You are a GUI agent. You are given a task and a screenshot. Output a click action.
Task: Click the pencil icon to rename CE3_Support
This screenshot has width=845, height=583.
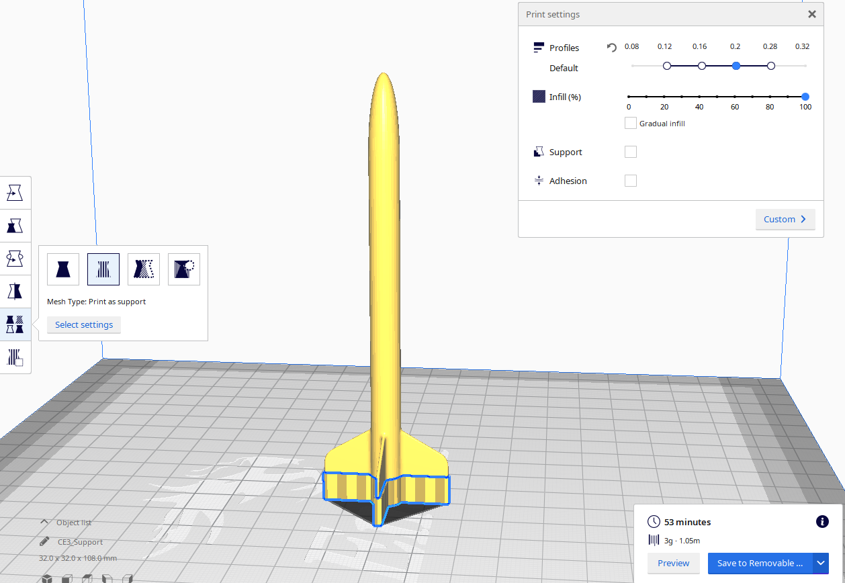pos(45,541)
